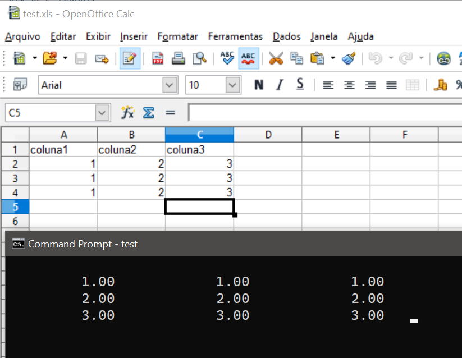Screen dimensions: 462x358
Task: Click the Cut scissors icon
Action: pos(276,58)
